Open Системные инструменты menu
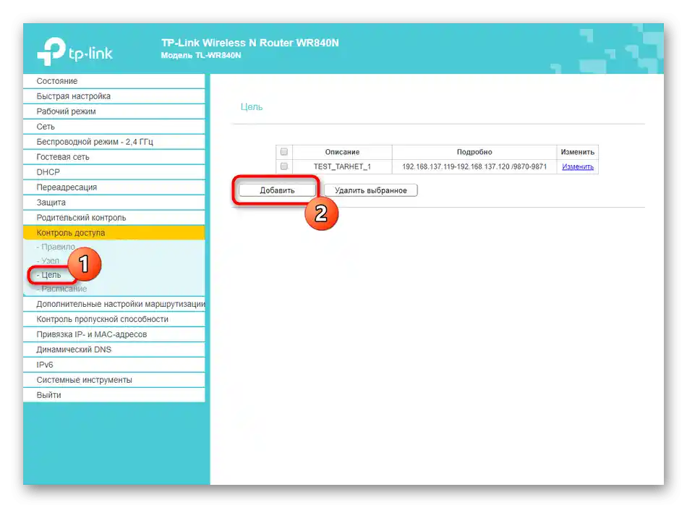The image size is (687, 508). pos(114,380)
